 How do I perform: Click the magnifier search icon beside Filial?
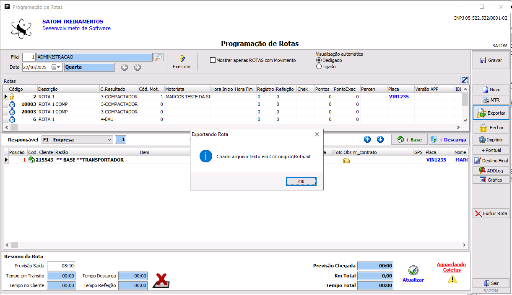click(x=158, y=57)
